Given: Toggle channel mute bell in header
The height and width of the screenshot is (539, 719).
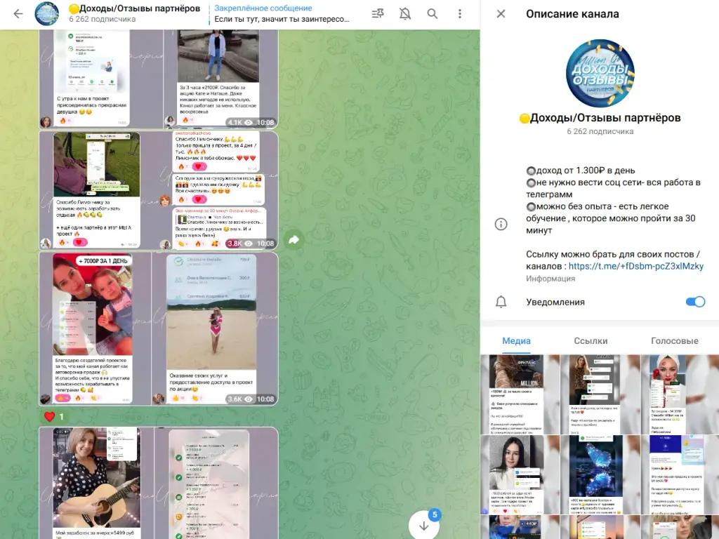Looking at the screenshot, I should coord(405,14).
